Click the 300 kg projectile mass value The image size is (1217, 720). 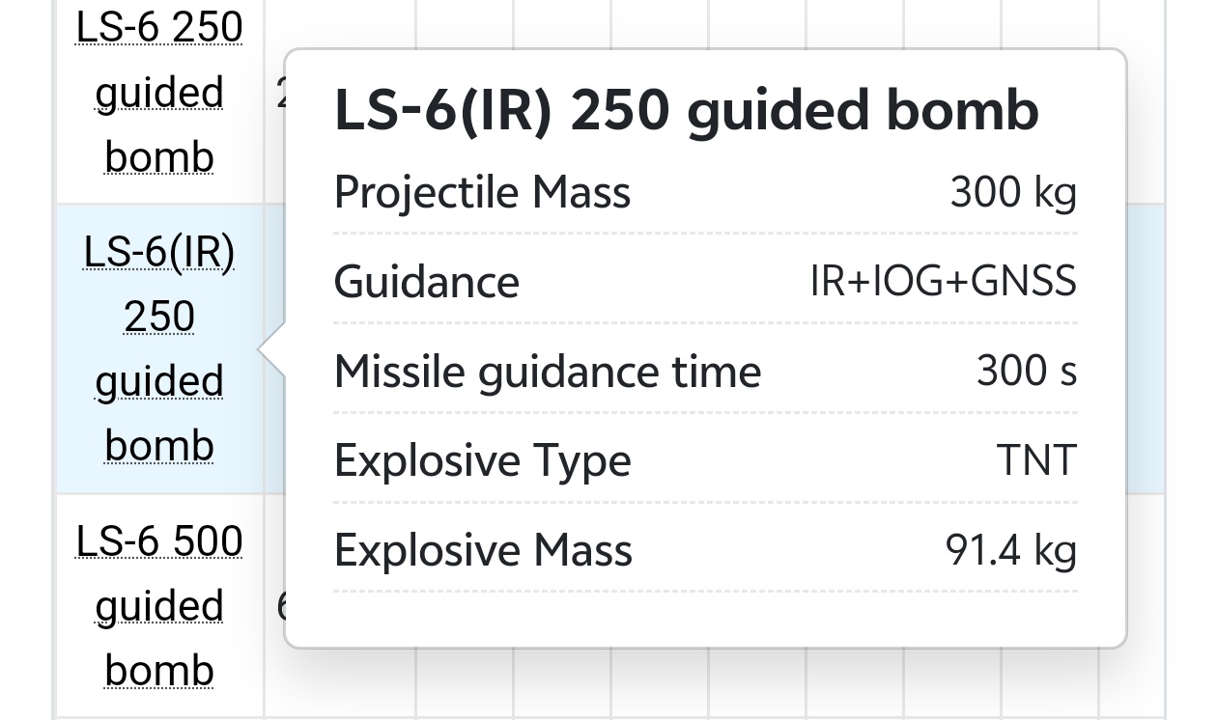coord(1012,191)
